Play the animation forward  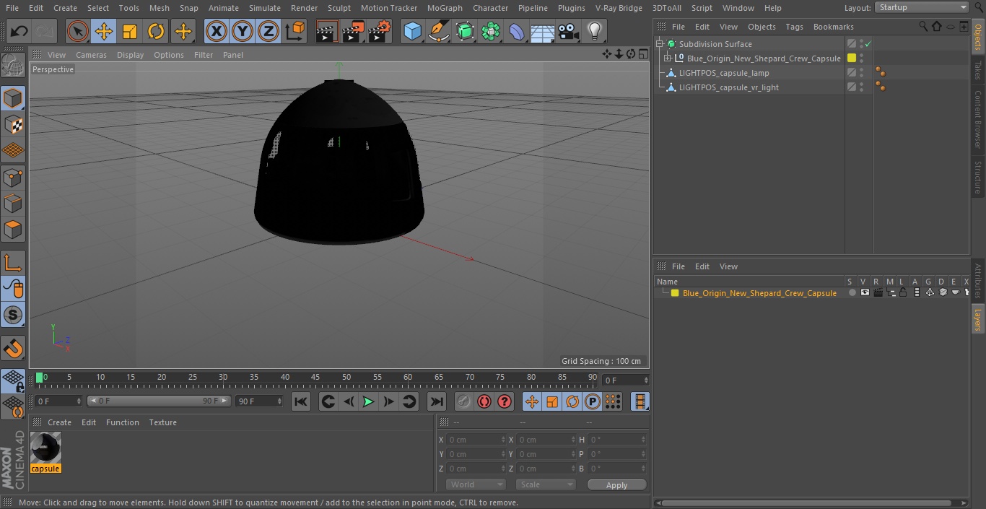tap(368, 402)
